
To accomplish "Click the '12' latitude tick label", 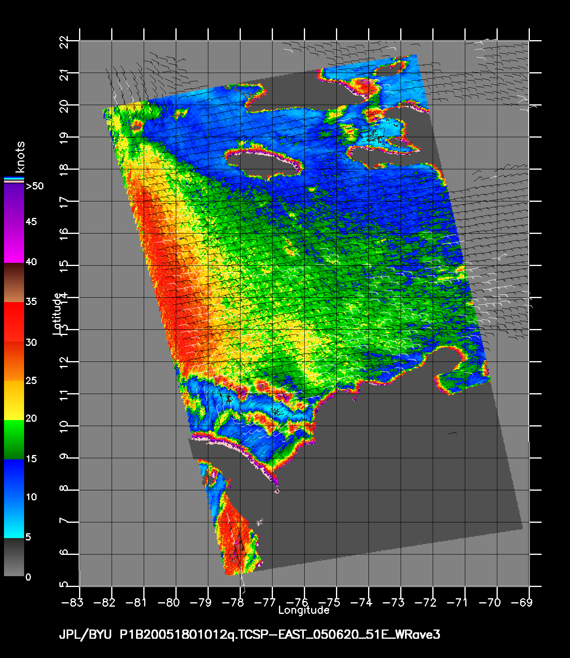I will (x=64, y=362).
